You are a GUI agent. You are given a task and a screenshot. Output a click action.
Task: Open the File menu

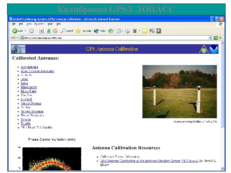tap(14, 24)
